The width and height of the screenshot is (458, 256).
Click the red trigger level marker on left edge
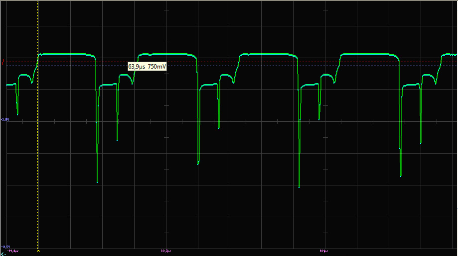[x=4, y=62]
